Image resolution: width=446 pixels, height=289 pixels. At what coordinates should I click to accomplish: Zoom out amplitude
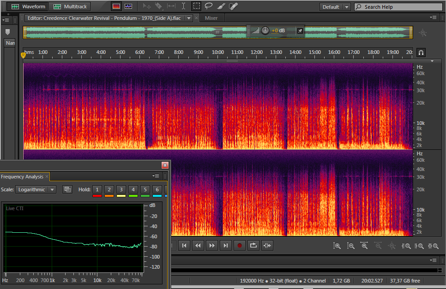[x=350, y=246]
